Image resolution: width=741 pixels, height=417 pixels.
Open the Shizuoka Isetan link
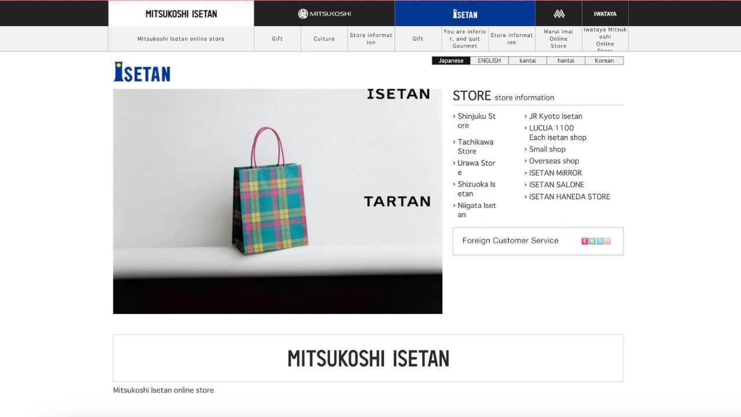(476, 189)
